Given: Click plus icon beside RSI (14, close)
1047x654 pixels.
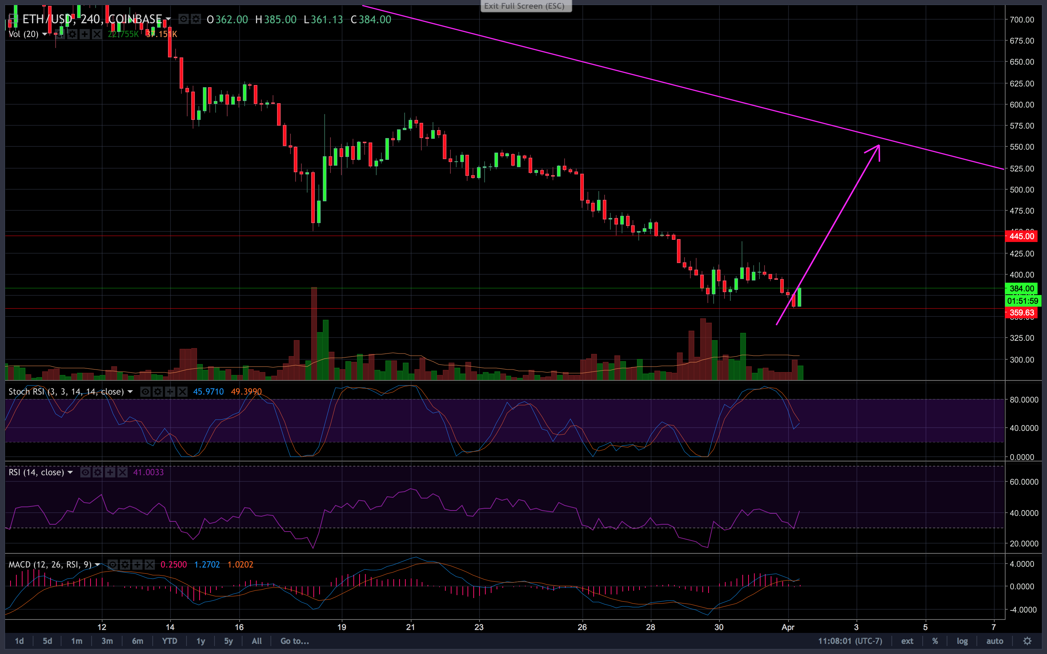Looking at the screenshot, I should coord(110,472).
